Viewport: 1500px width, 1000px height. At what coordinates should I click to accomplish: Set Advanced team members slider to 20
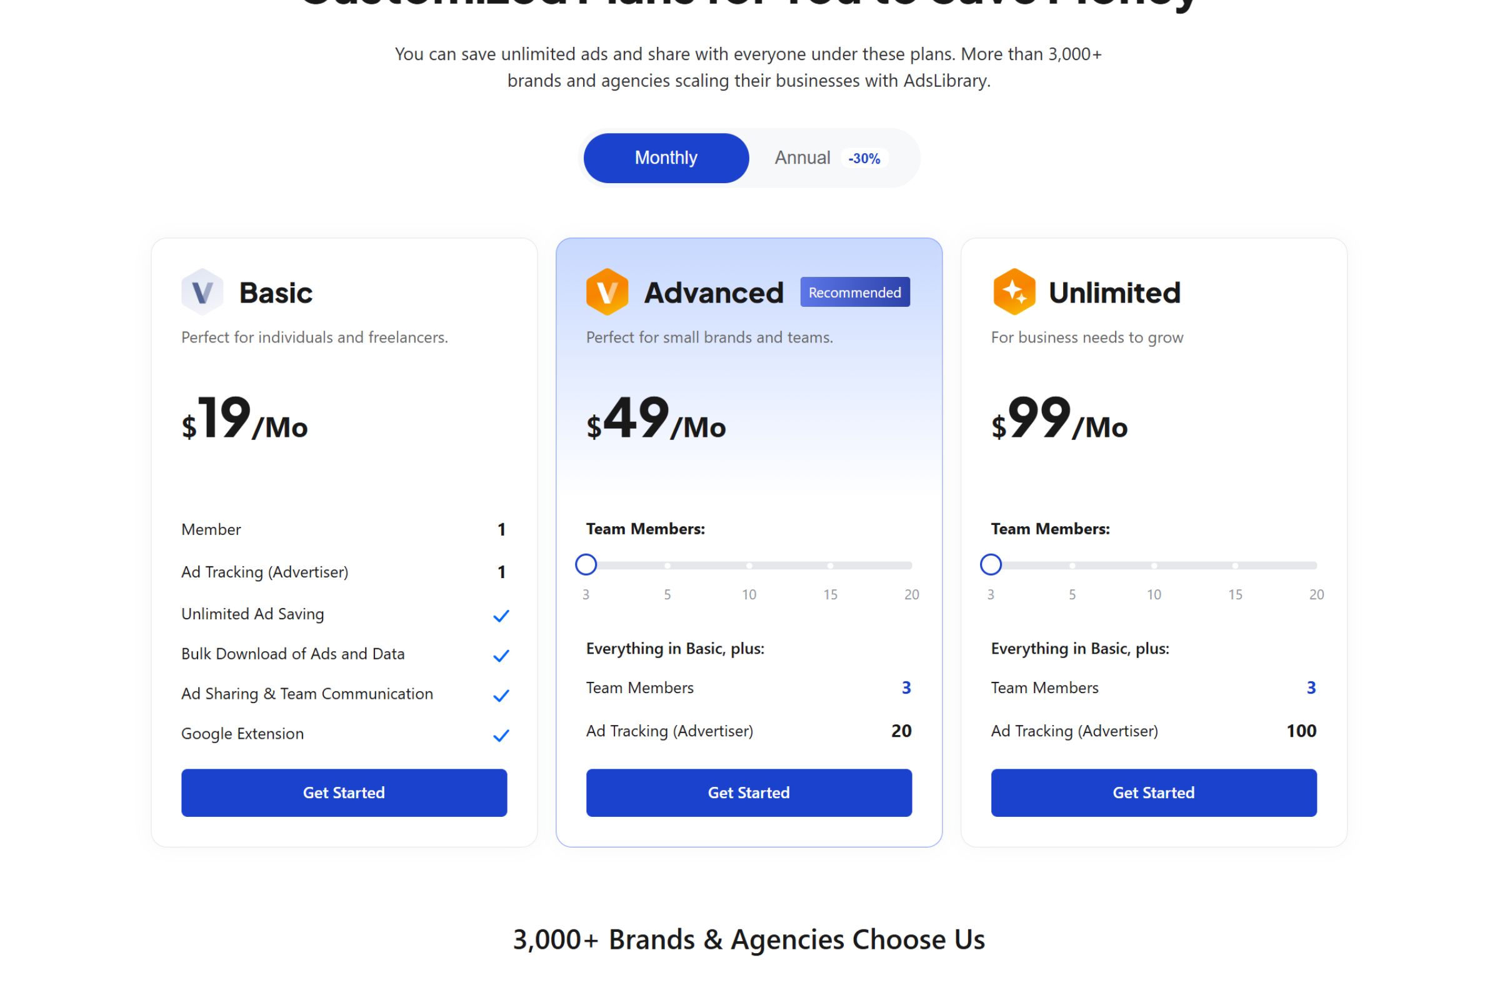pyautogui.click(x=910, y=566)
